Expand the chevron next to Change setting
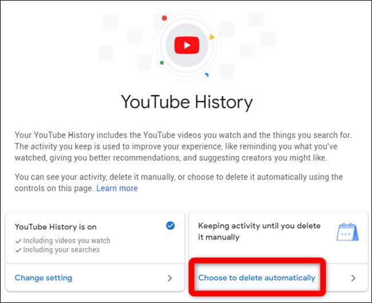The image size is (372, 303). [x=170, y=278]
